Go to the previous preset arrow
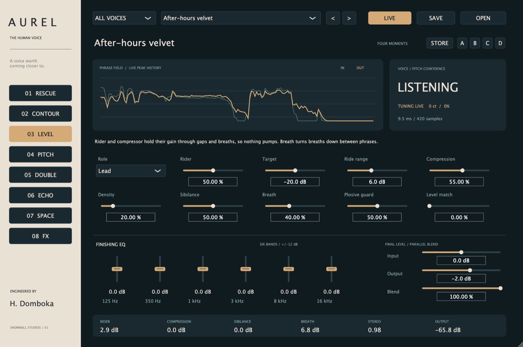This screenshot has height=347, width=523. click(x=333, y=18)
